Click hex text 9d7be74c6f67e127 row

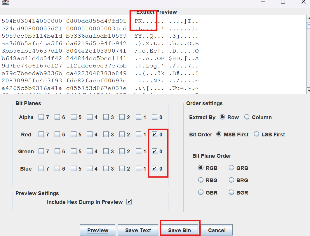click(x=32, y=66)
